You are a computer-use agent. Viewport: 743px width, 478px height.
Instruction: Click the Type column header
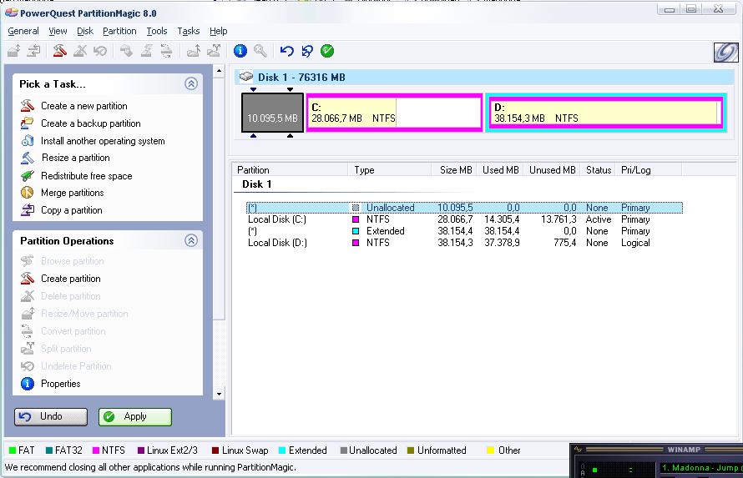[390, 170]
